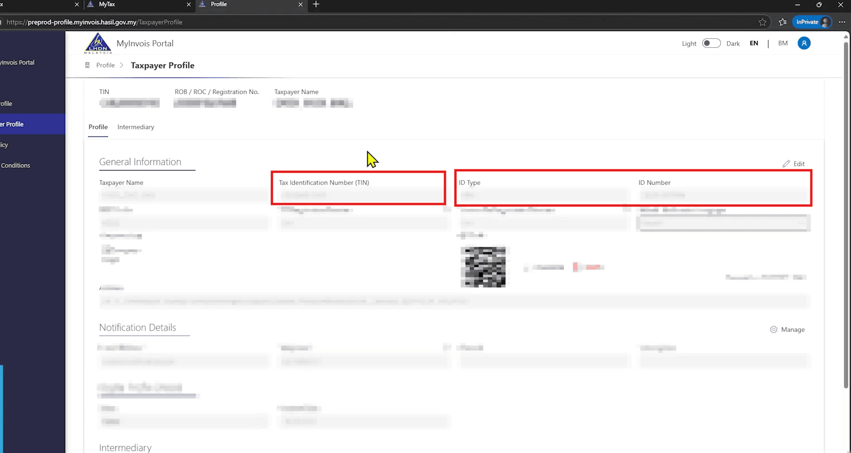Image resolution: width=851 pixels, height=453 pixels.
Task: Open the Conditions sidebar item
Action: tap(15, 165)
